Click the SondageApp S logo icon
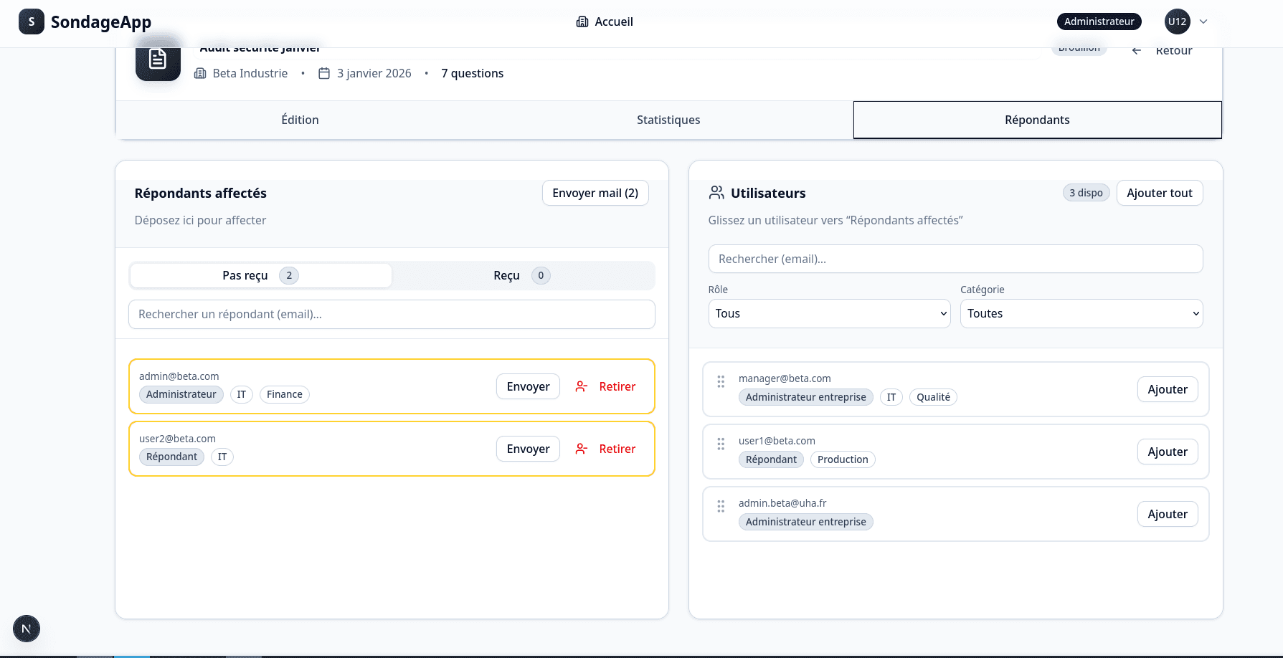This screenshot has height=658, width=1283. (x=31, y=22)
